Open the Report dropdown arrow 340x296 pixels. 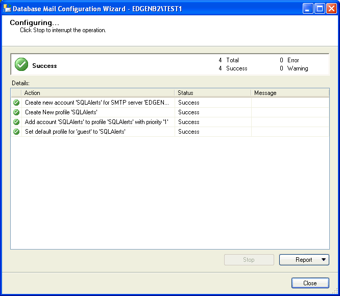tap(323, 260)
